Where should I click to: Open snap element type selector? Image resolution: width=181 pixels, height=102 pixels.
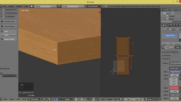point(98,99)
